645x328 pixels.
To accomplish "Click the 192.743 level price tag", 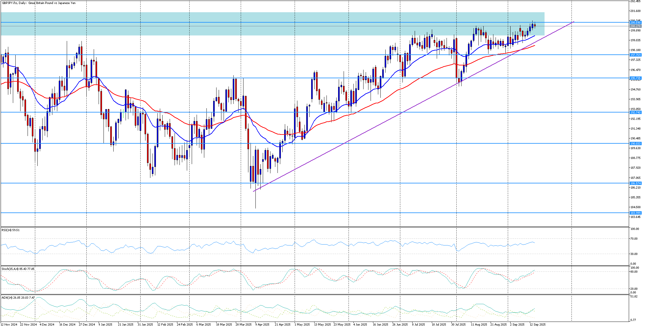I will pyautogui.click(x=635, y=112).
